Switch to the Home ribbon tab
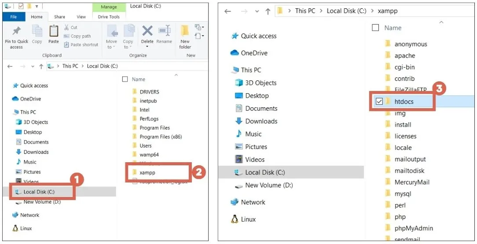Screen dimensions: 477x244 37,17
